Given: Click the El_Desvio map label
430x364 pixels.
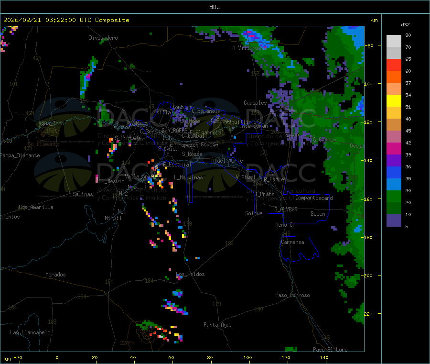Looking at the screenshot, I should click(x=111, y=181).
